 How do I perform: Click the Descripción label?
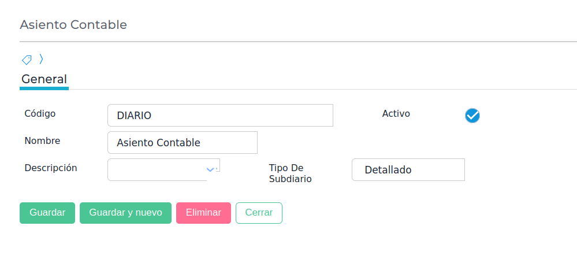pyautogui.click(x=51, y=168)
